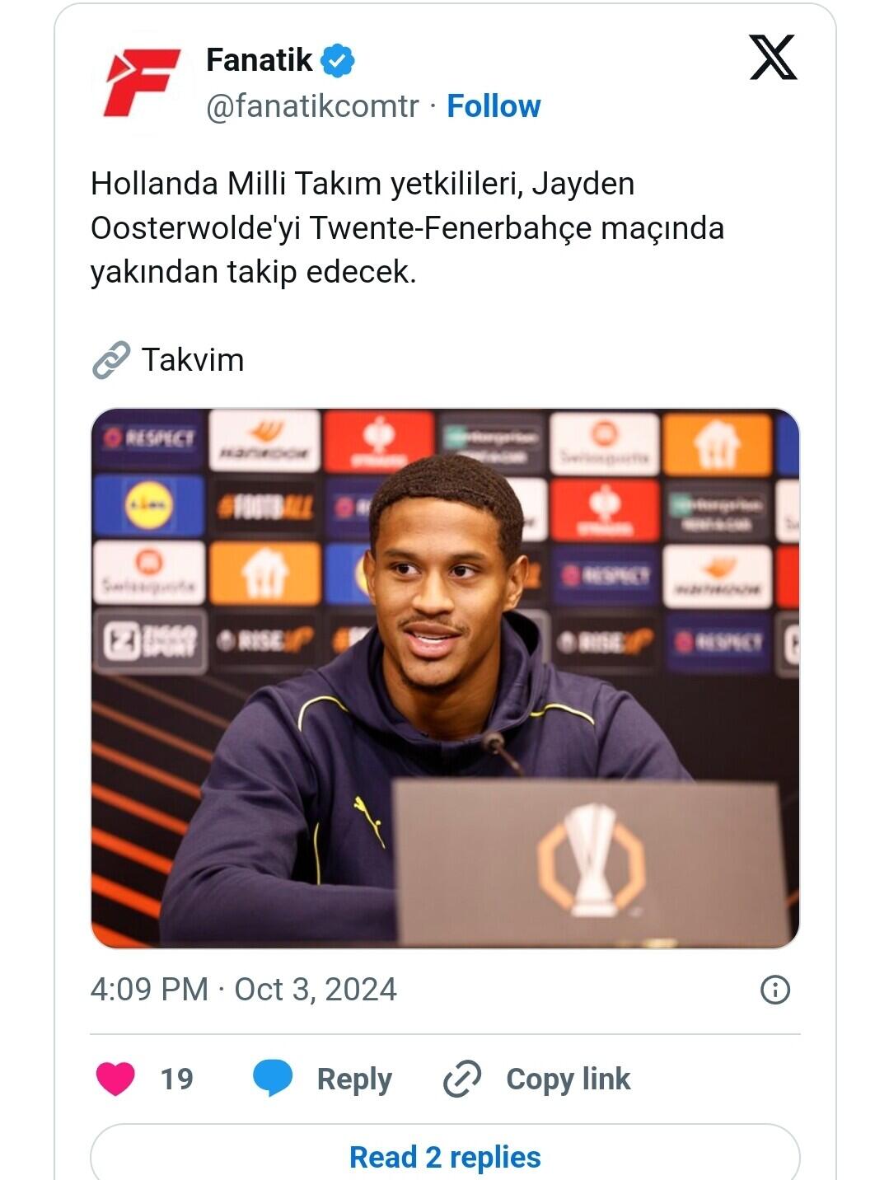The height and width of the screenshot is (1180, 889).
Task: Open the Takvim source link
Action: tap(193, 360)
